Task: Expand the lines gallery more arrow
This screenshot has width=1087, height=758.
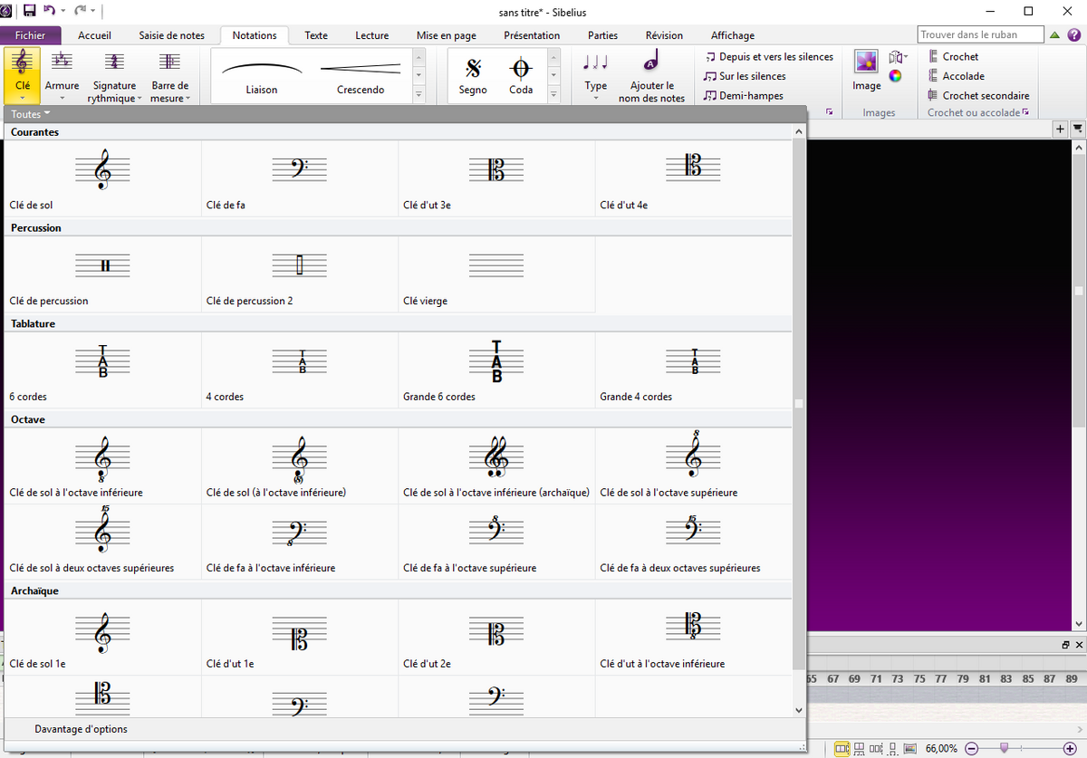Action: 418,94
